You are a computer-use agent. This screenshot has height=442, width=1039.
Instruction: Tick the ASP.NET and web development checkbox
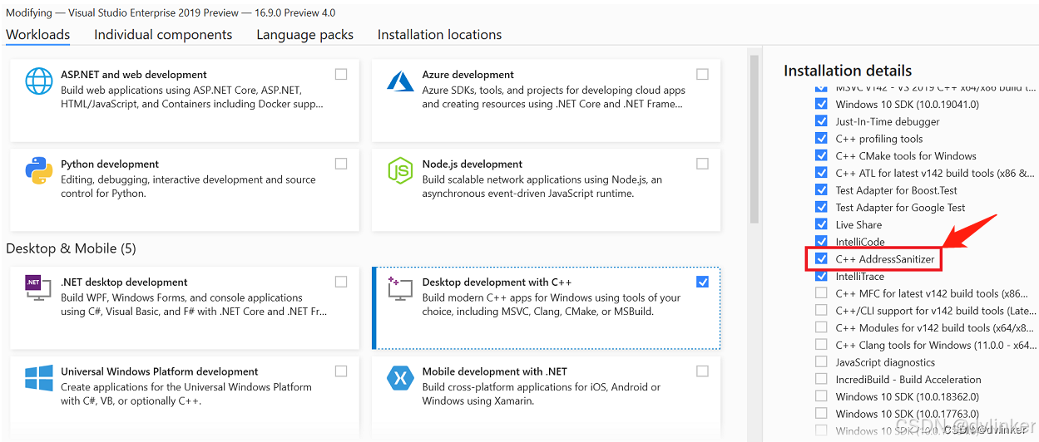point(341,74)
